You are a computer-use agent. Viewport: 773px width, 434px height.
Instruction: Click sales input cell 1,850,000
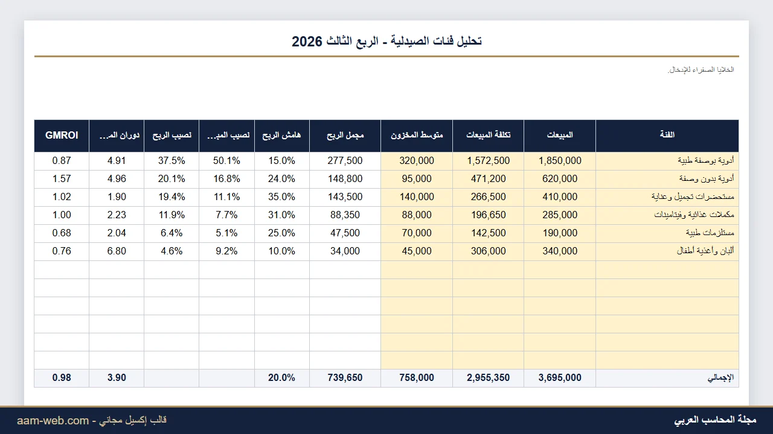click(560, 161)
